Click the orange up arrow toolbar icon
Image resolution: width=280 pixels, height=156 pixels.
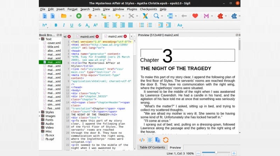pos(90,16)
